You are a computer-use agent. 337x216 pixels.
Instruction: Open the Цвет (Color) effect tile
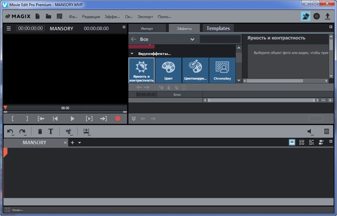[168, 70]
